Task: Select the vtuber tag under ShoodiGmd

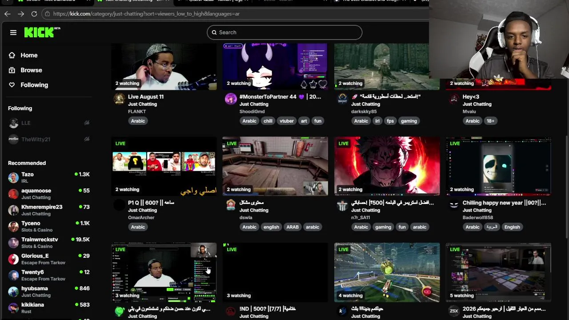Action: (287, 121)
